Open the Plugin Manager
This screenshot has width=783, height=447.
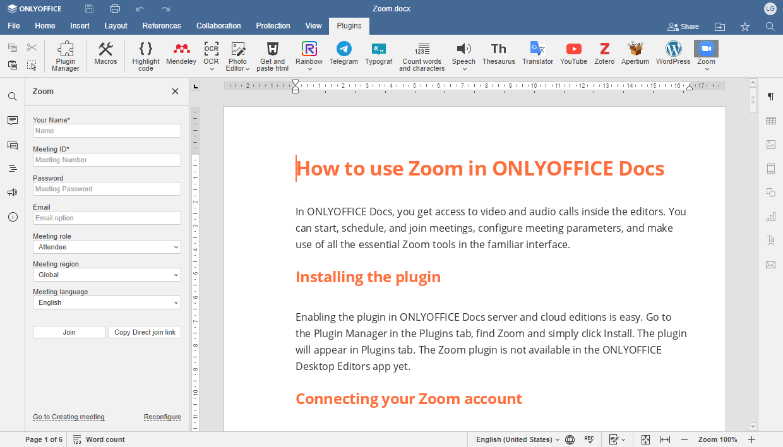click(x=66, y=56)
